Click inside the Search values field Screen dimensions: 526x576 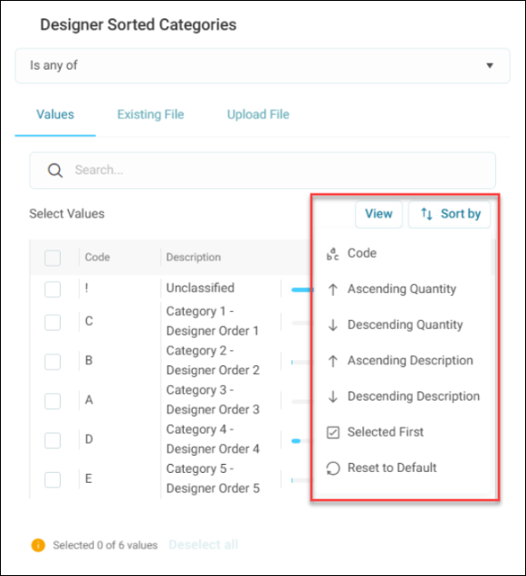pyautogui.click(x=263, y=170)
